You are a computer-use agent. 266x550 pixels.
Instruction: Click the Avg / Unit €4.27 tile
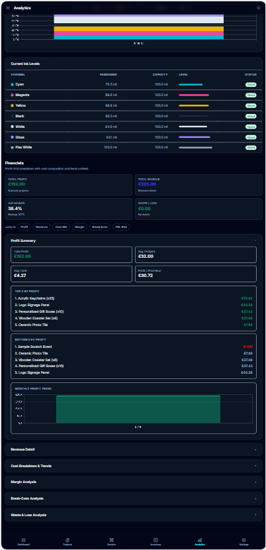[71, 274]
